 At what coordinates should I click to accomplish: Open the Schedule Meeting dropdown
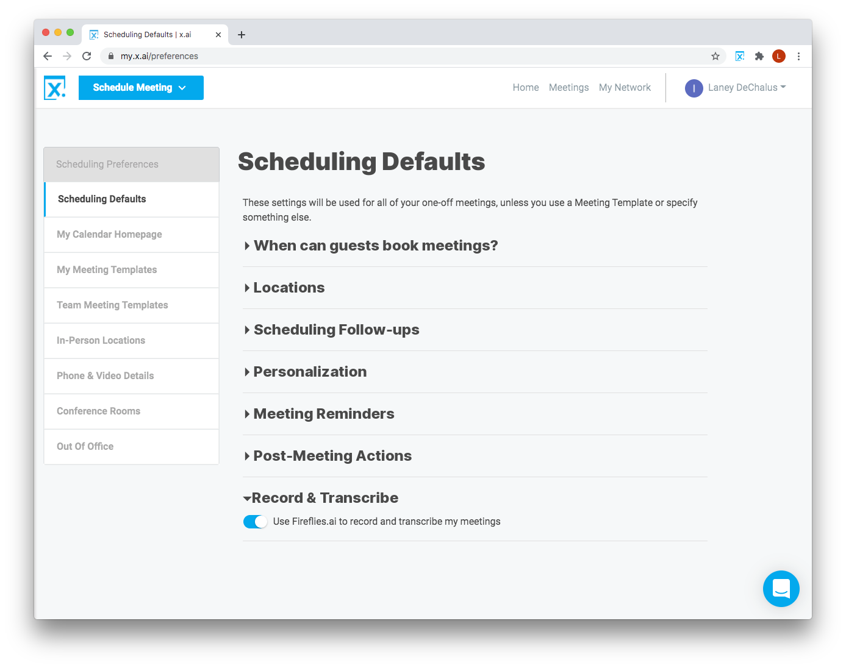point(141,88)
